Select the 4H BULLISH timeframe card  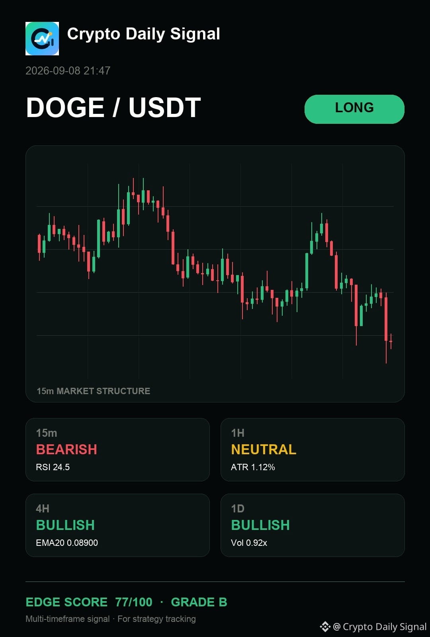click(117, 525)
